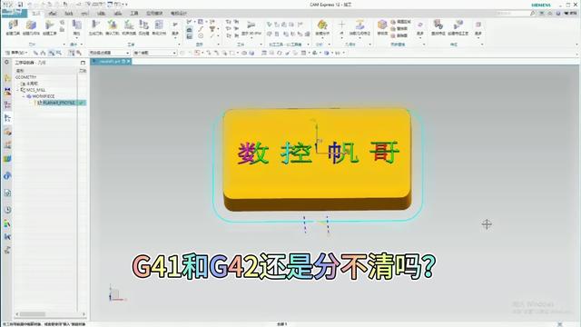Switch to the Tools (工具) ribbon tab
Viewport: 581px width, 327px height.
coord(133,14)
